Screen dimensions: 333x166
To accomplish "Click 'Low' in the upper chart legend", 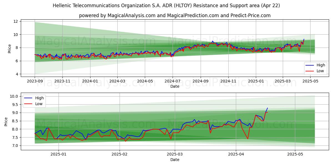I will pyautogui.click(x=321, y=71).
